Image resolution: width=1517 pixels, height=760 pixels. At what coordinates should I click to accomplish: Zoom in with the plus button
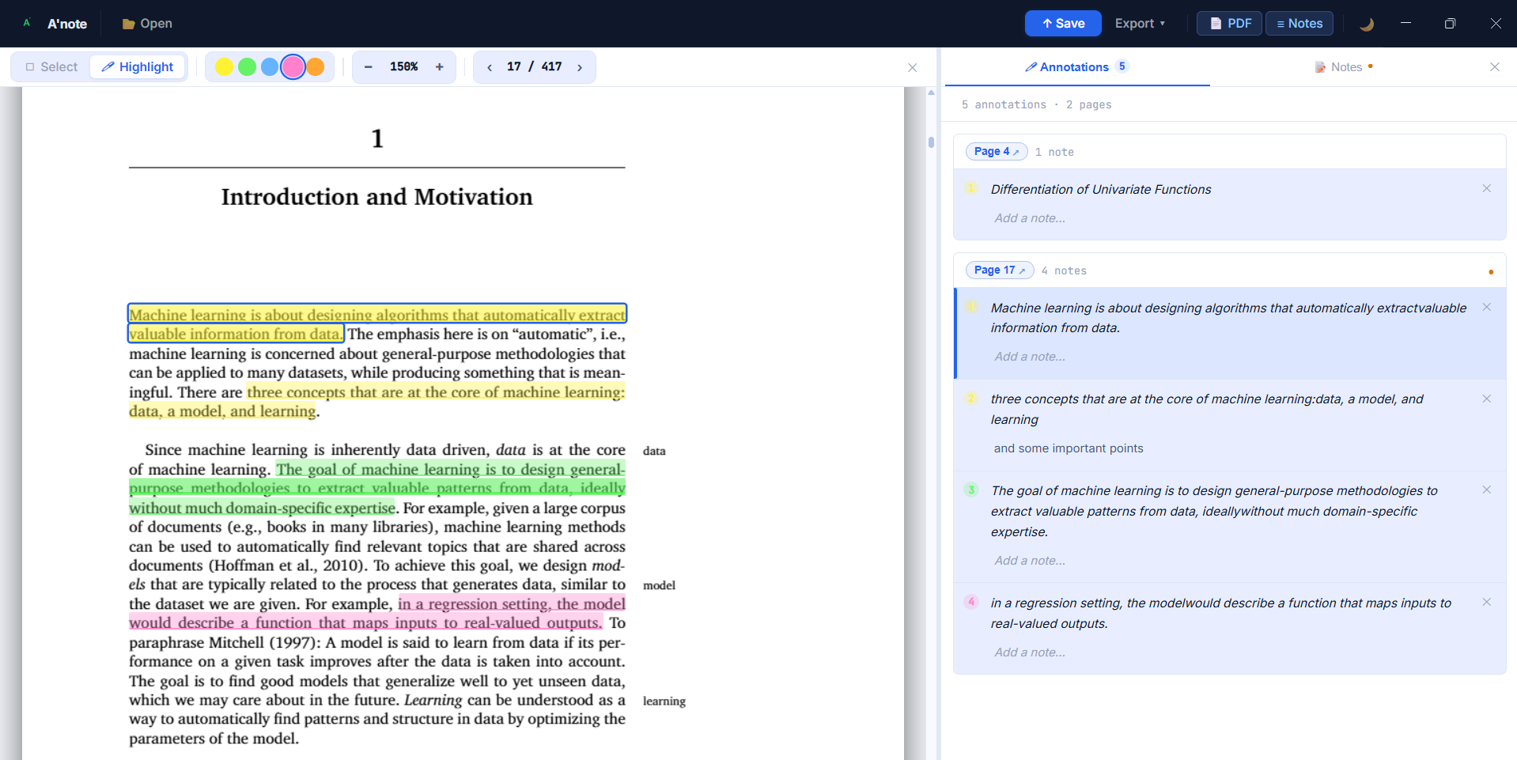440,67
